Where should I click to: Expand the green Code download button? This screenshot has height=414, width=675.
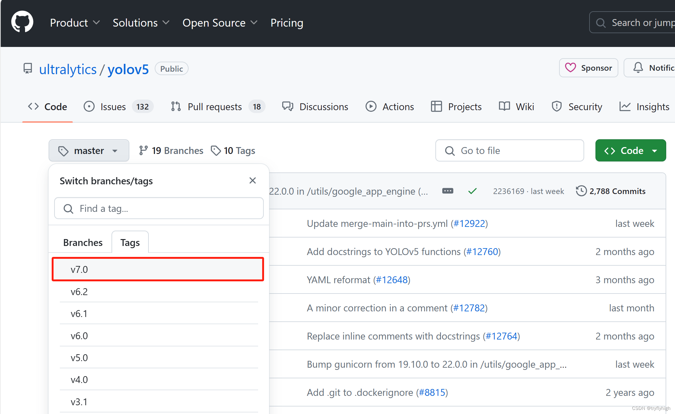(x=631, y=151)
